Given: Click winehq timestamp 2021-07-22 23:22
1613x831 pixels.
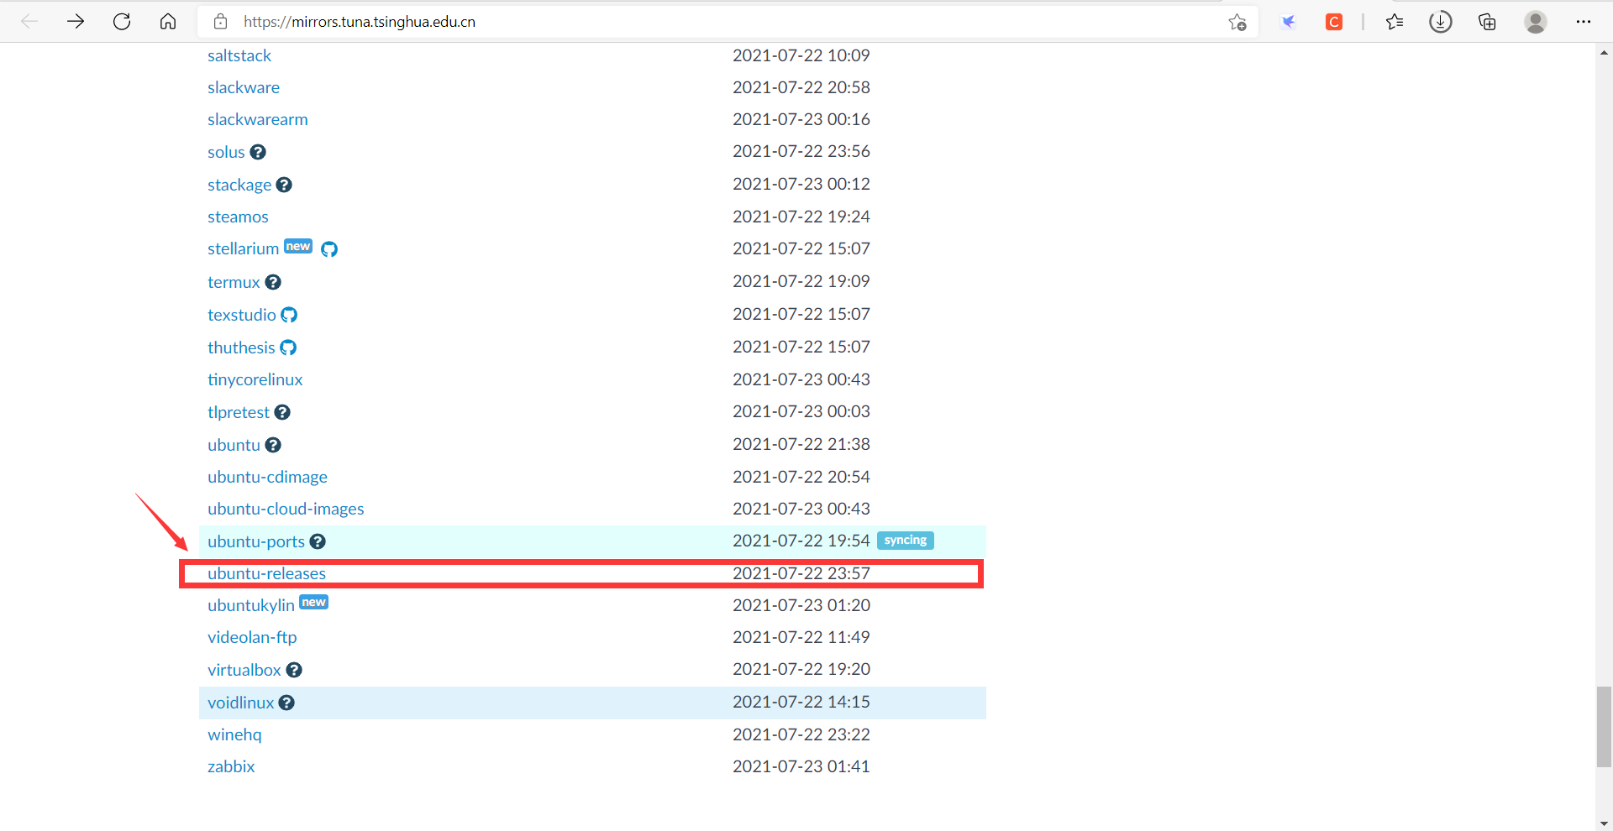Looking at the screenshot, I should pyautogui.click(x=801, y=734).
